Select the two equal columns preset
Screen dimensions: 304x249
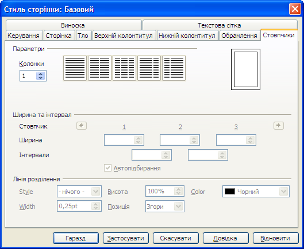click(x=99, y=68)
